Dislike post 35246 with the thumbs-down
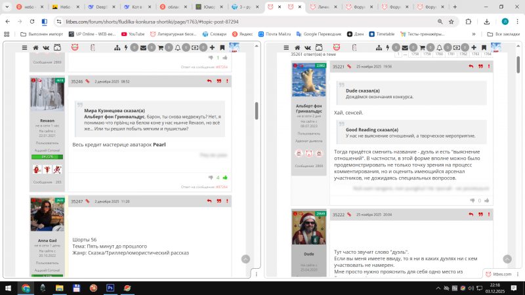The width and height of the screenshot is (525, 295). (x=210, y=177)
